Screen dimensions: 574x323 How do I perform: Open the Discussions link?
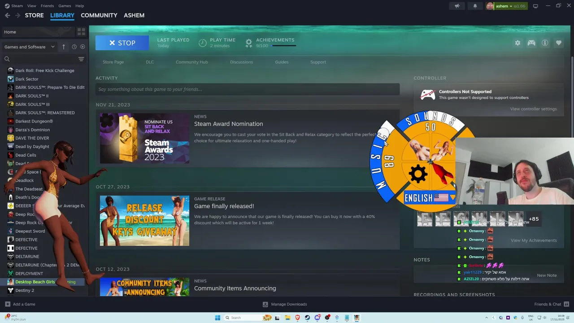click(241, 62)
